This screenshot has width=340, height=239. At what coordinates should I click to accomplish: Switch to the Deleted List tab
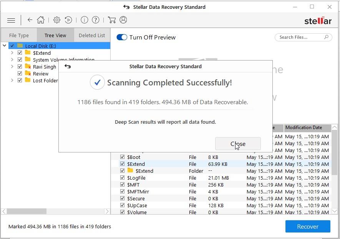[92, 35]
